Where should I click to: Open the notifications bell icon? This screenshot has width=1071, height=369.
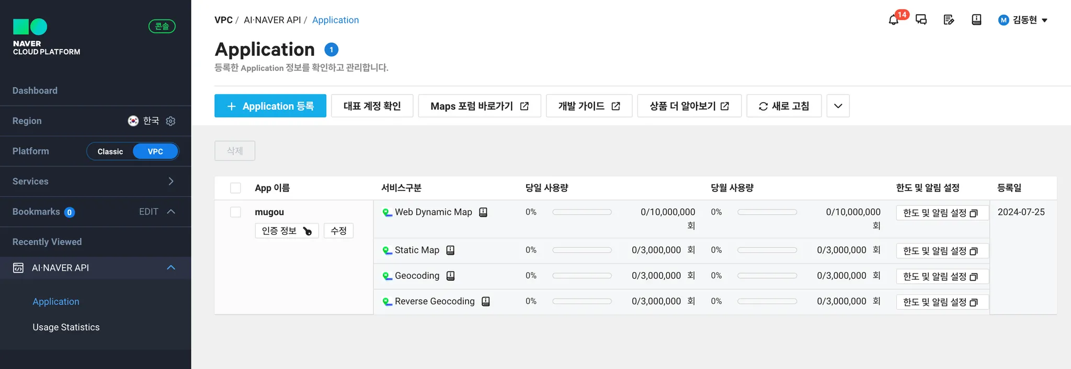(x=894, y=20)
